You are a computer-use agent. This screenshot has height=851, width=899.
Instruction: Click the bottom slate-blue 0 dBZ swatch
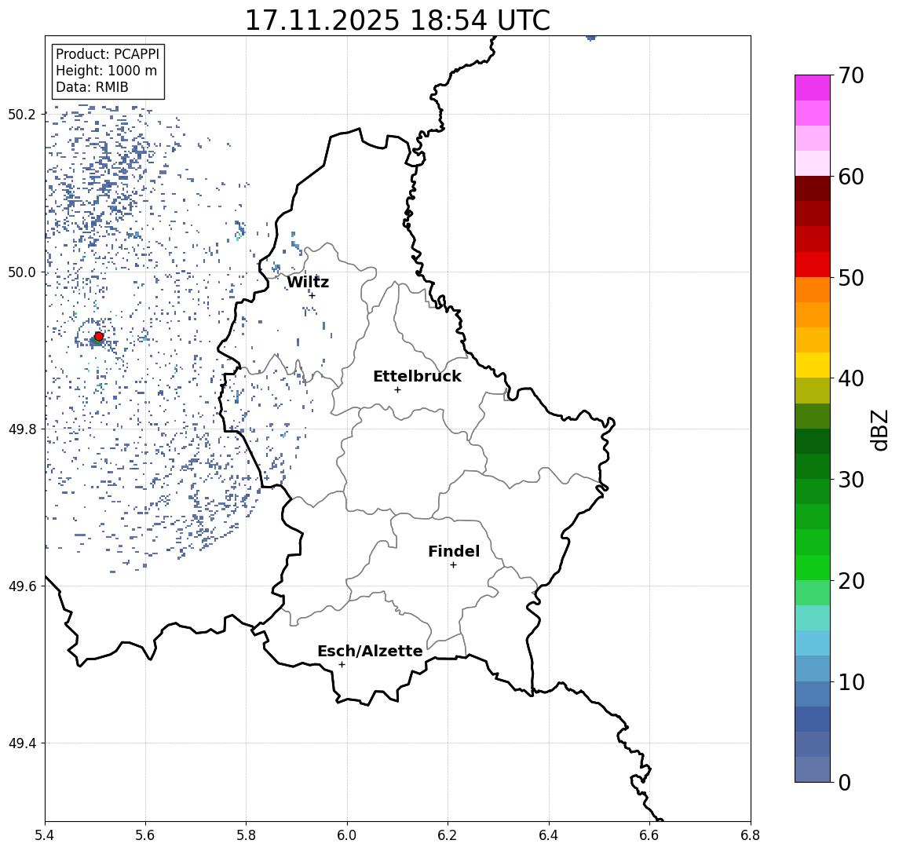813,769
